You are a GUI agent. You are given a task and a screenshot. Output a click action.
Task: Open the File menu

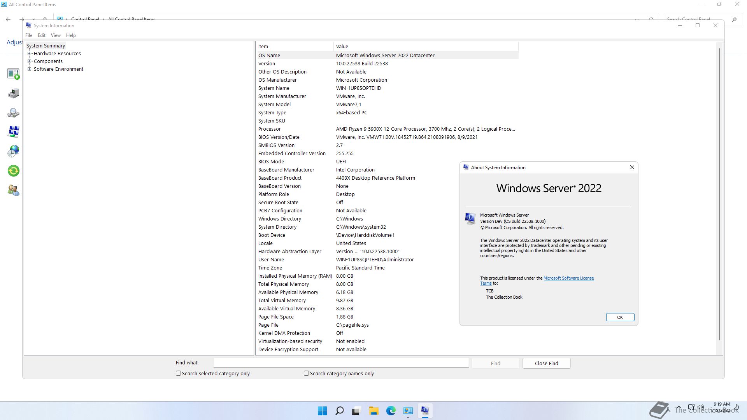tap(29, 35)
